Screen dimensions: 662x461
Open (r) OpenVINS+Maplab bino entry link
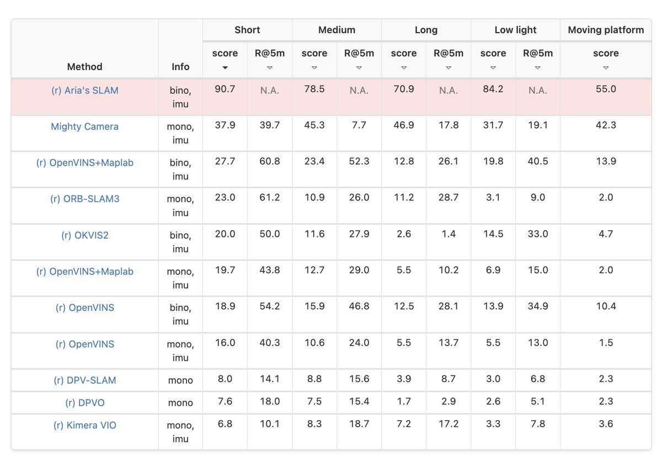click(84, 163)
